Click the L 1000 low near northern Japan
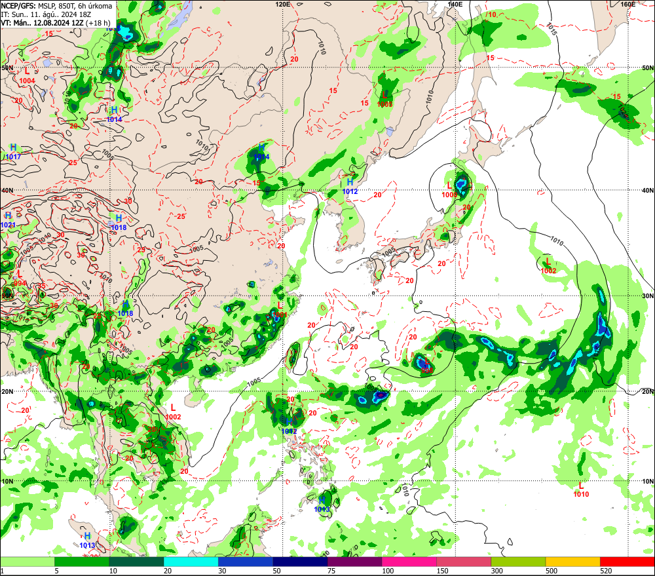 click(449, 190)
